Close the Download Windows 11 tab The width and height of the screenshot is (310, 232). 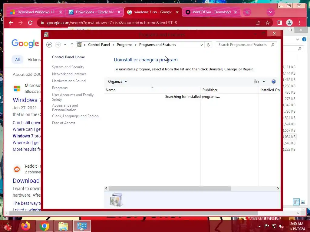61,12
